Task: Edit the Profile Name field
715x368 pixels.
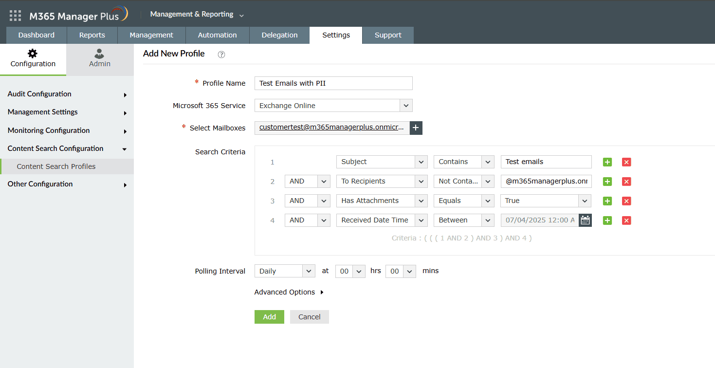Action: (333, 83)
